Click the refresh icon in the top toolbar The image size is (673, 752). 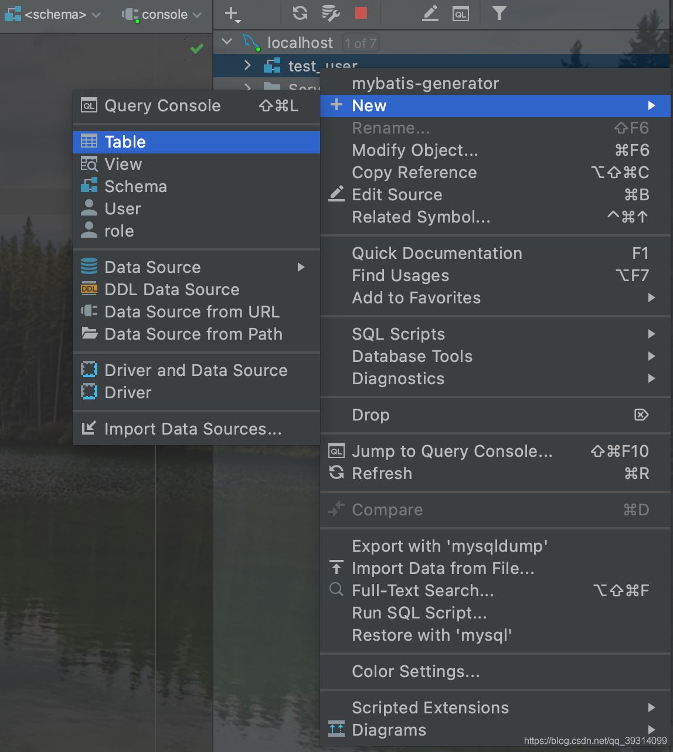tap(300, 13)
